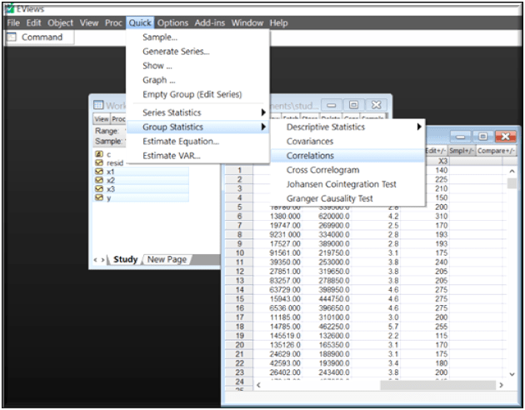
Task: Select Covariances from submenu
Action: coord(347,142)
